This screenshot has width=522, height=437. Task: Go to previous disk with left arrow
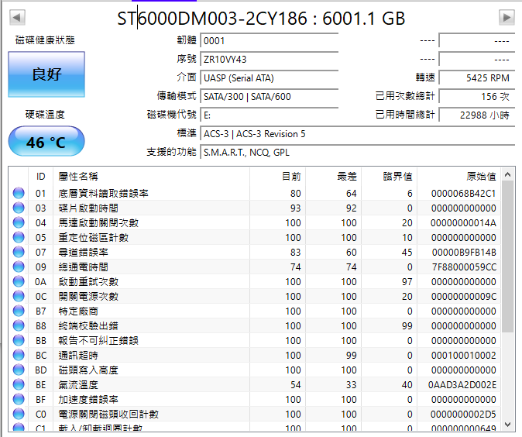(17, 17)
